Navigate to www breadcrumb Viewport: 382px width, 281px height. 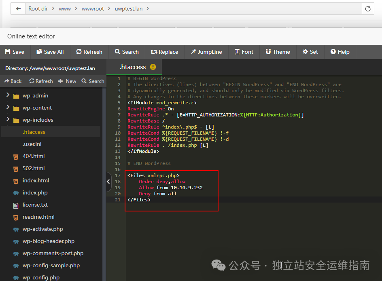coord(65,9)
